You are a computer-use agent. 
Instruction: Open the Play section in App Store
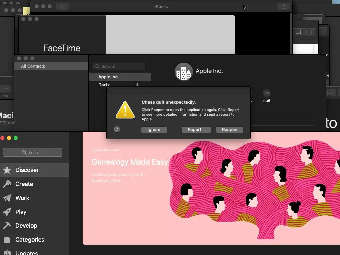pos(35,212)
